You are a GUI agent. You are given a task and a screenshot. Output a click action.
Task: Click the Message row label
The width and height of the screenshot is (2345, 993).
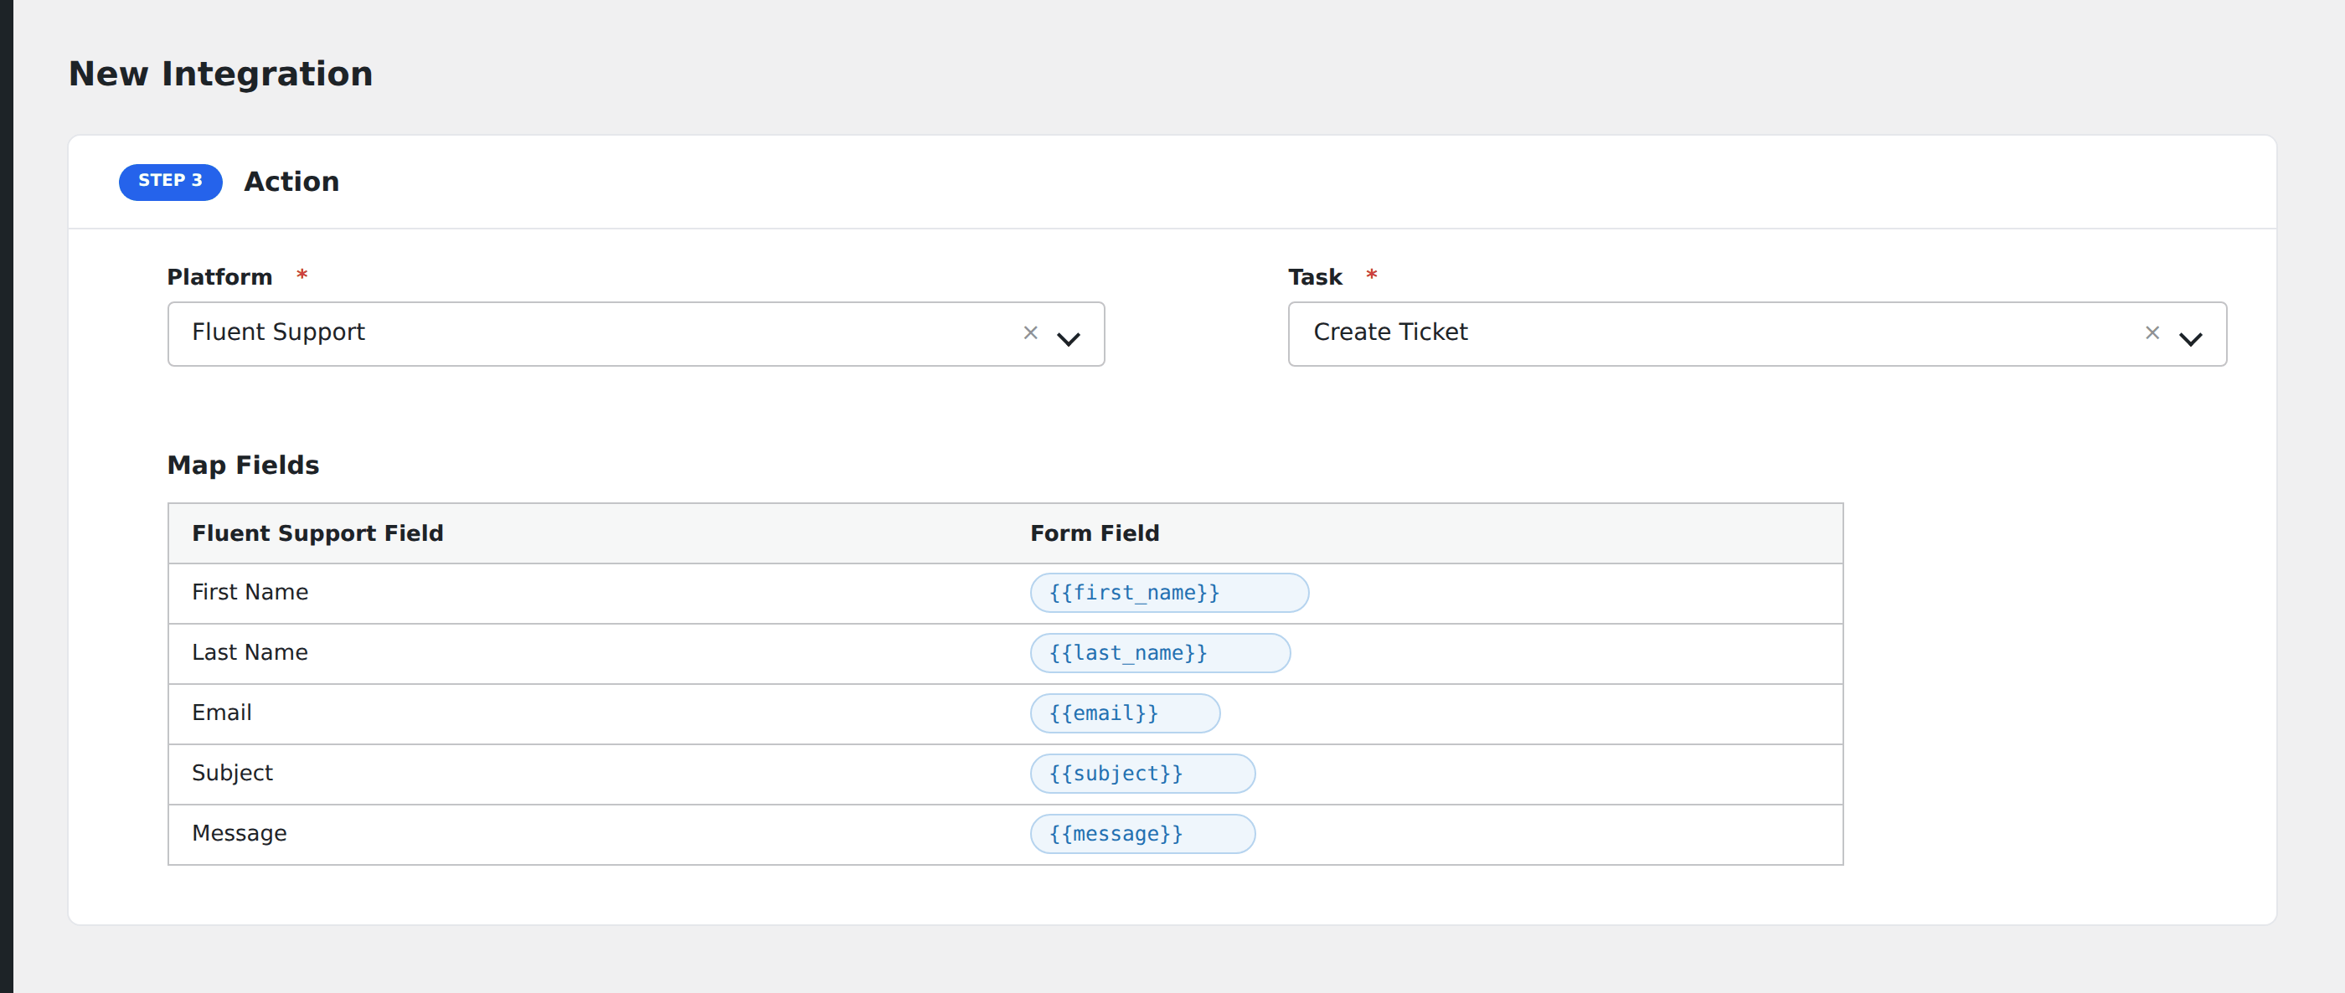point(239,834)
